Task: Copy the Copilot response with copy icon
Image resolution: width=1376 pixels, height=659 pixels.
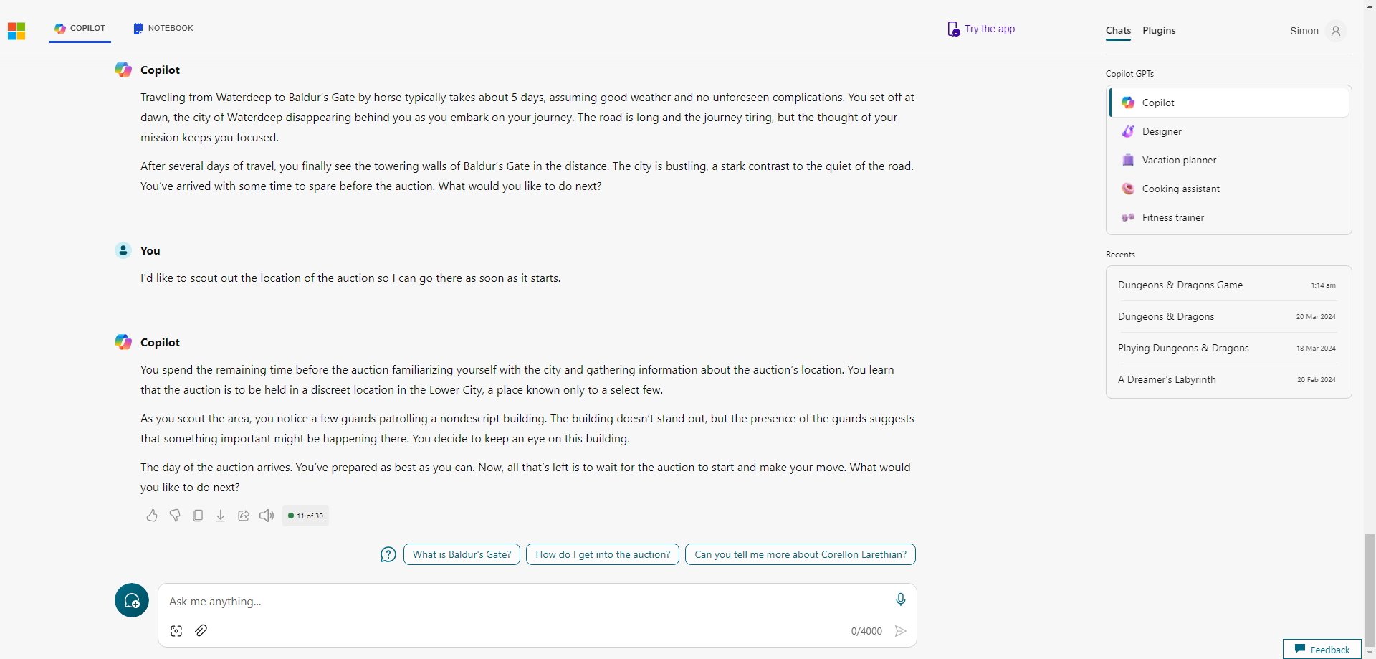Action: tap(198, 516)
